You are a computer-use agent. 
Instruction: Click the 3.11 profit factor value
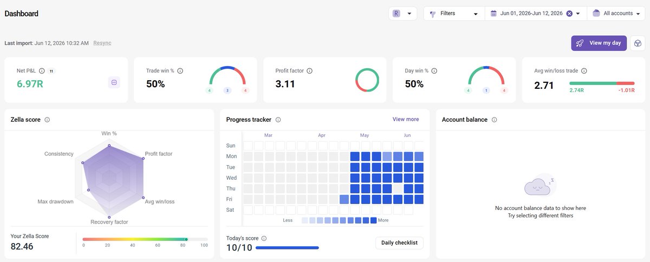coord(285,84)
